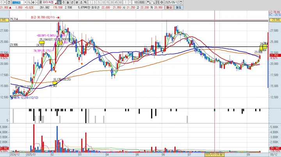Click the 5,679백만 trading value text

pos(84,7)
